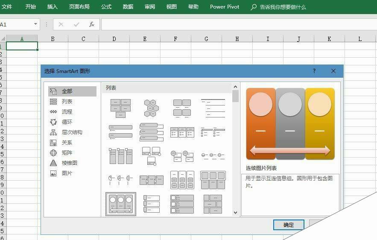
Task: Choose the picture accent list layout
Action: click(x=121, y=156)
